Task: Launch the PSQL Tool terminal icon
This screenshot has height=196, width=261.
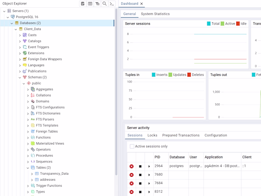Action: 111,4
